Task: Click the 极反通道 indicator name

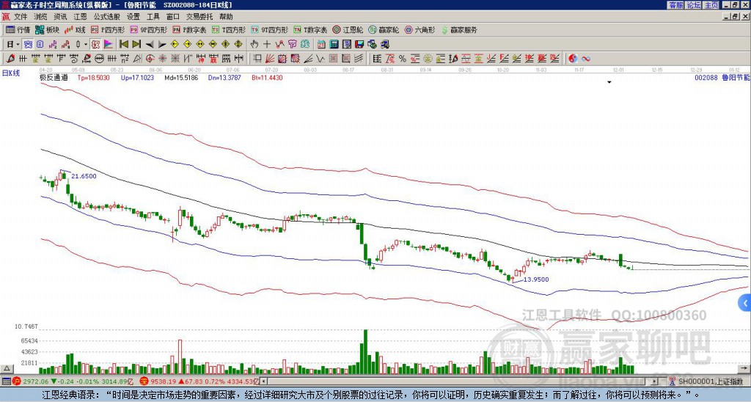Action: coord(54,77)
